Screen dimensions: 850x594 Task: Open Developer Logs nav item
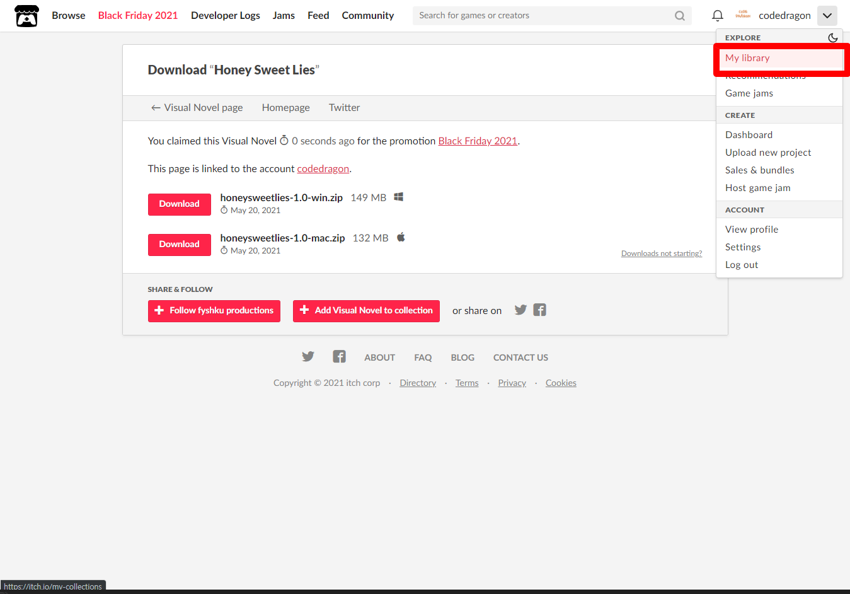226,16
